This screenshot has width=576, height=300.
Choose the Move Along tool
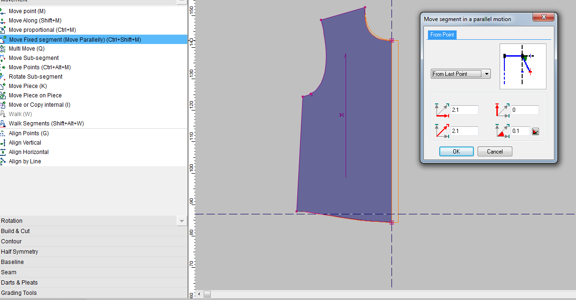pyautogui.click(x=35, y=21)
